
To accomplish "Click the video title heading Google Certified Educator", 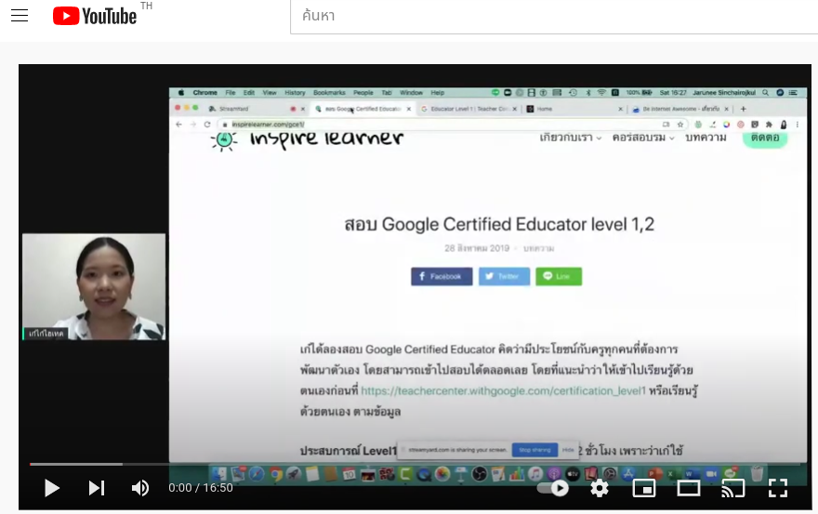I will 499,224.
